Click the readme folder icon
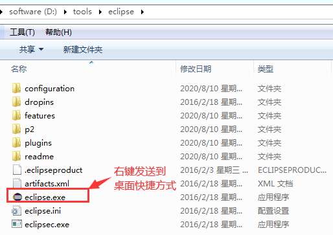 (16, 157)
